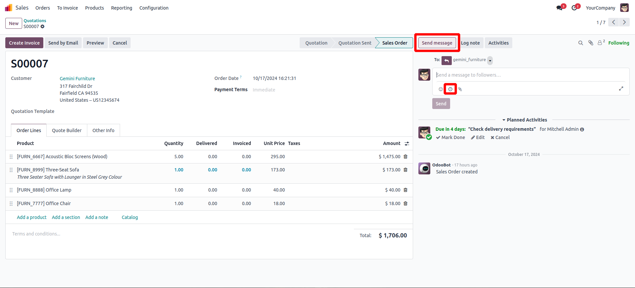
Task: Open the product Catalog link
Action: (x=130, y=217)
